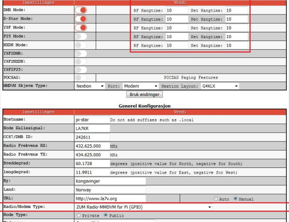Click the 'Do not add suffixes' hint text

pos(152,120)
